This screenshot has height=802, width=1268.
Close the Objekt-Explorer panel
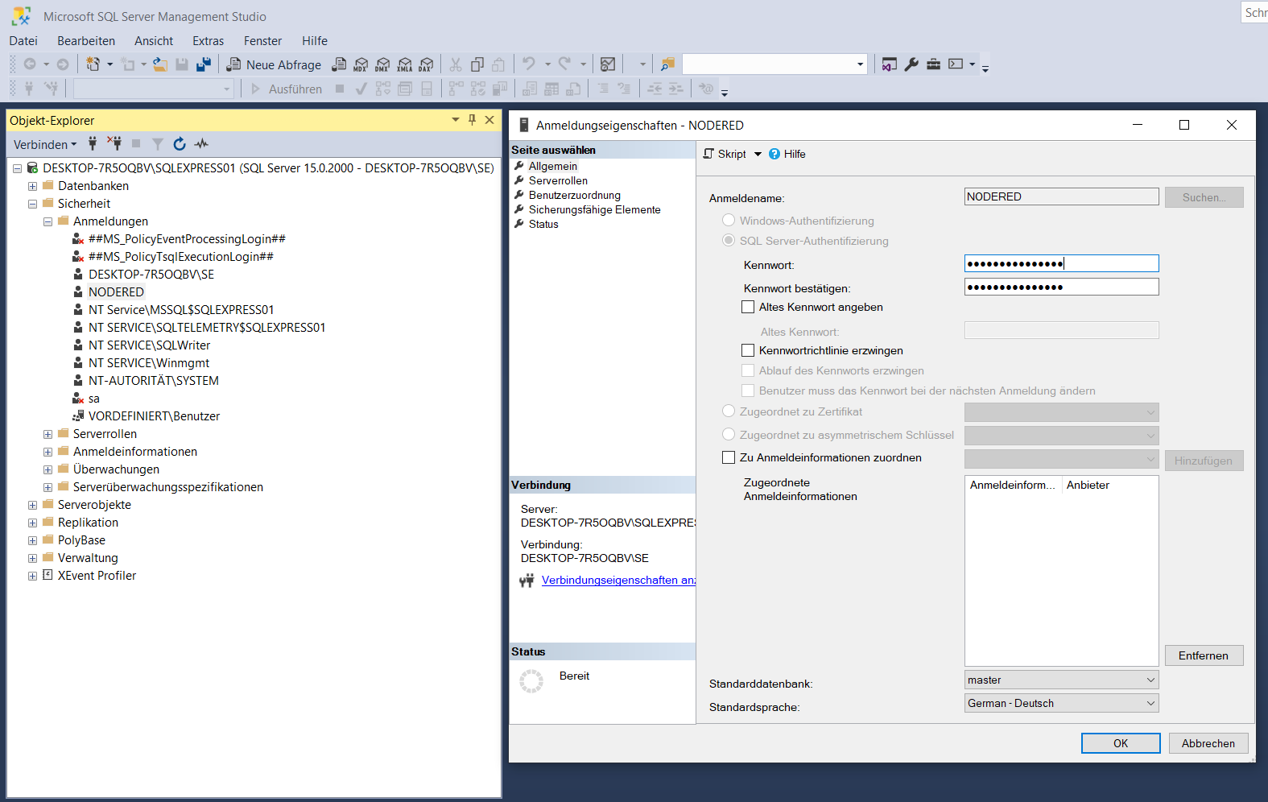489,120
